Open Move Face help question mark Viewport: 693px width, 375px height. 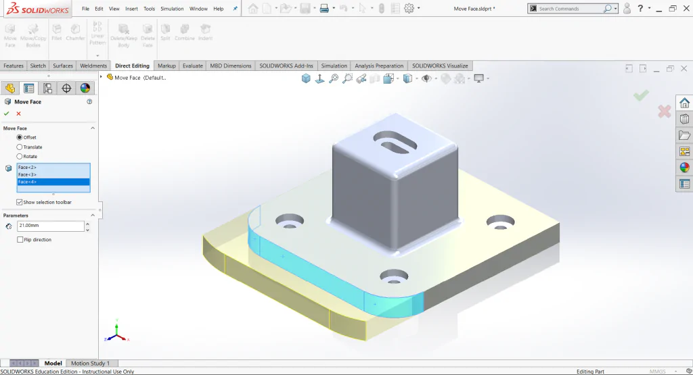point(89,101)
